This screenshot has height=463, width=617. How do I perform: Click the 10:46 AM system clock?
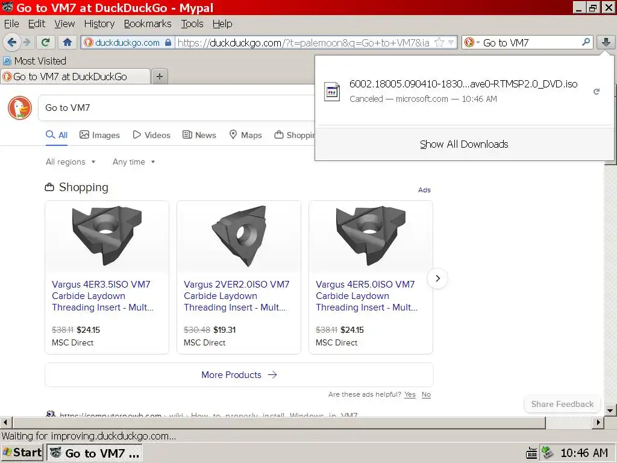[584, 453]
